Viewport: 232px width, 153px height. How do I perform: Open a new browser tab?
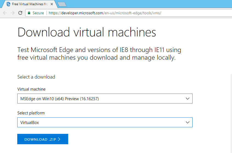click(62, 4)
